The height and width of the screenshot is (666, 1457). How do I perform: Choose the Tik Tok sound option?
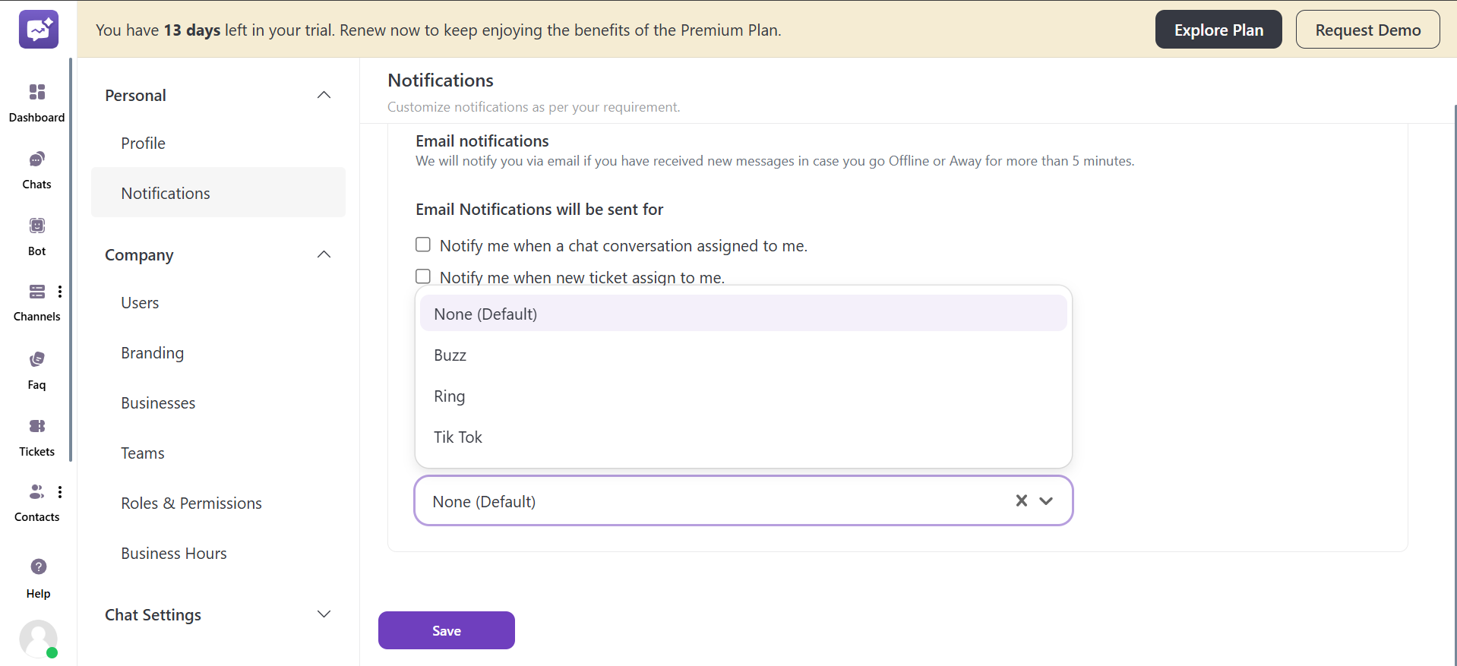tap(457, 437)
